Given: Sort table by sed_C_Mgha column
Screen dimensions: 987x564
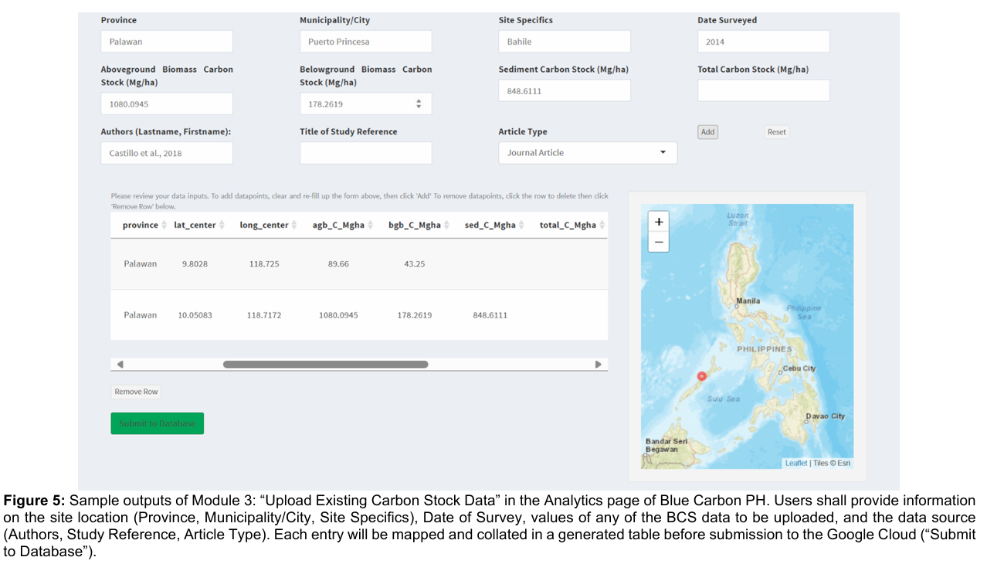Looking at the screenshot, I should [x=490, y=225].
